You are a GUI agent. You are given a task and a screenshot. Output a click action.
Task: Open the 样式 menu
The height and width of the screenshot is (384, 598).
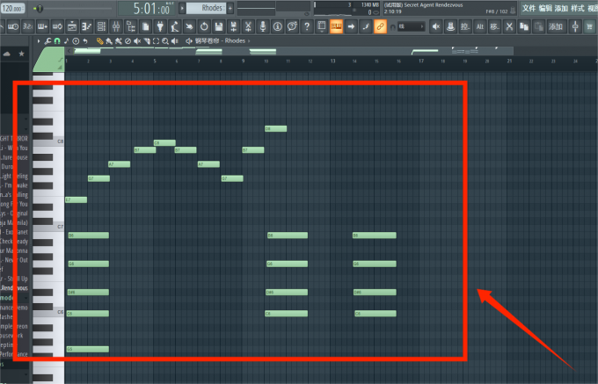pyautogui.click(x=578, y=8)
